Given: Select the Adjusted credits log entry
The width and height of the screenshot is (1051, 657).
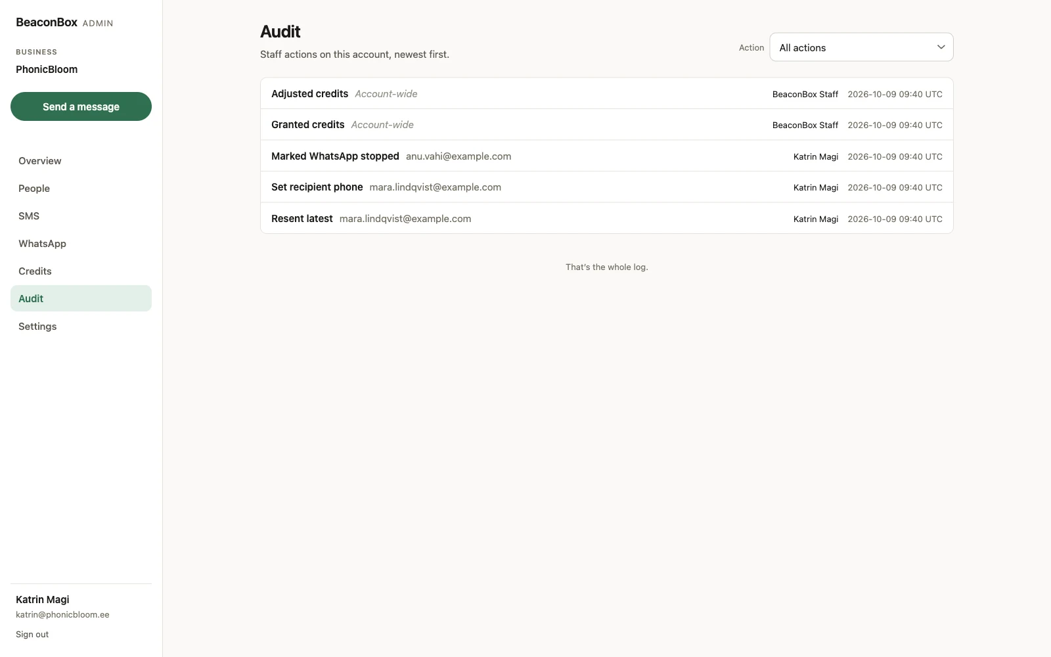Looking at the screenshot, I should click(x=607, y=94).
